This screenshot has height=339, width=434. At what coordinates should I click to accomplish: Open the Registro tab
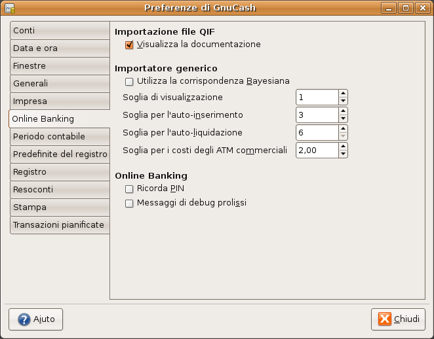click(x=60, y=172)
